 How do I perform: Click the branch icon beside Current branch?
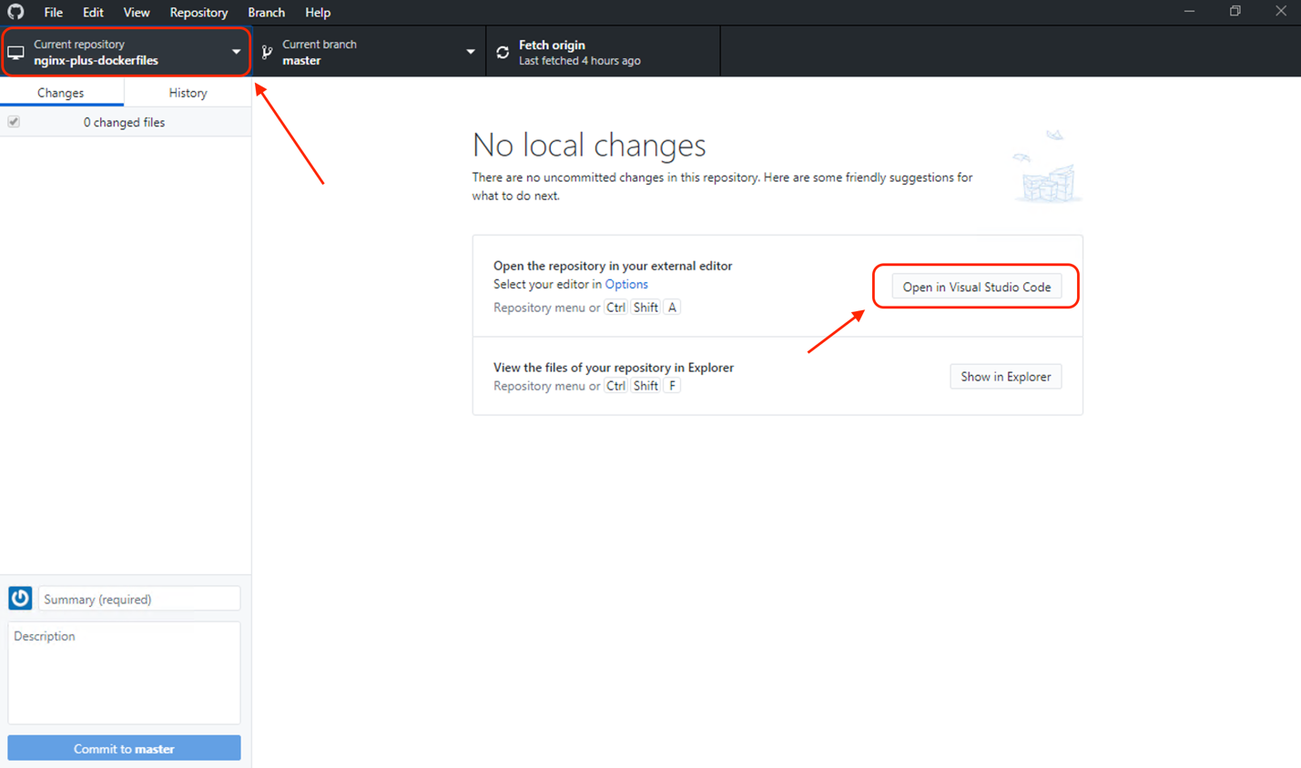[267, 53]
